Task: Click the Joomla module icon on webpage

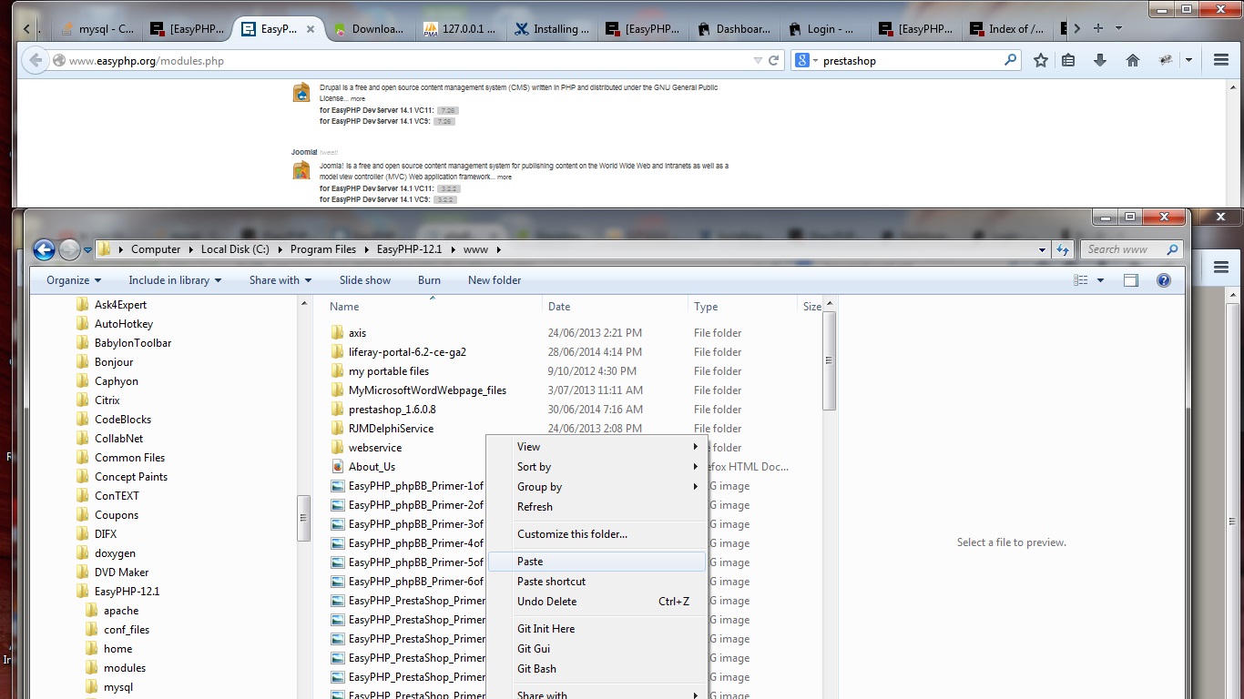Action: 301,170
